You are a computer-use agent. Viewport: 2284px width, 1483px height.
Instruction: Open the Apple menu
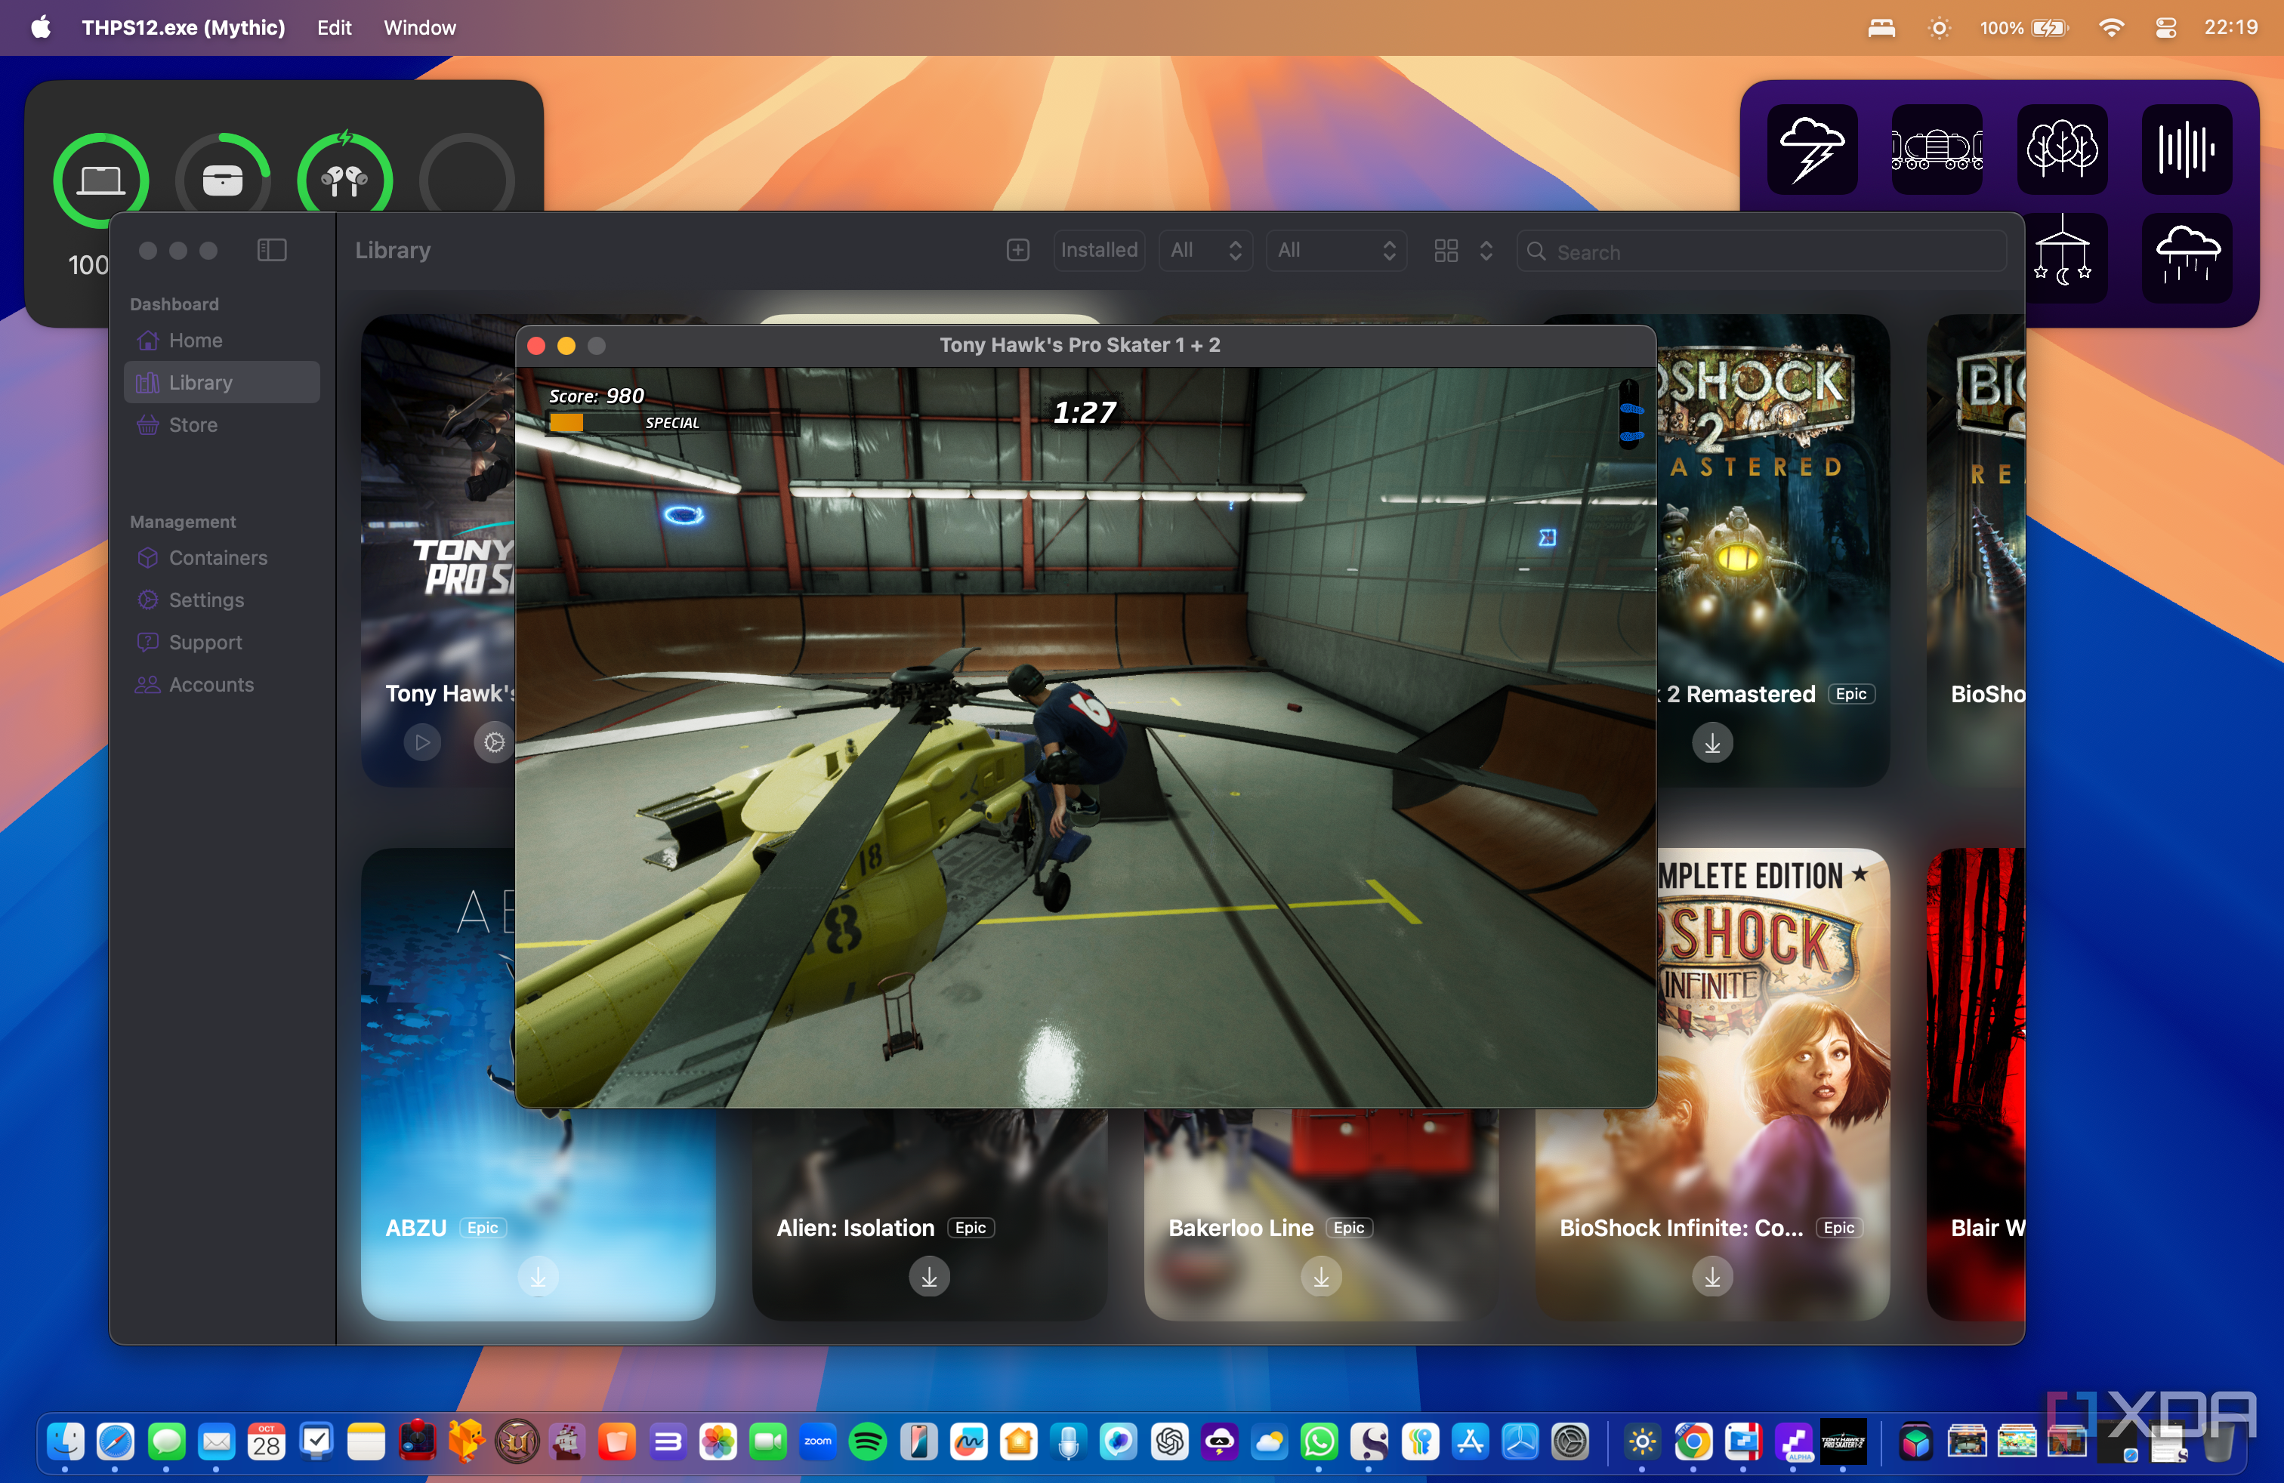click(x=40, y=27)
